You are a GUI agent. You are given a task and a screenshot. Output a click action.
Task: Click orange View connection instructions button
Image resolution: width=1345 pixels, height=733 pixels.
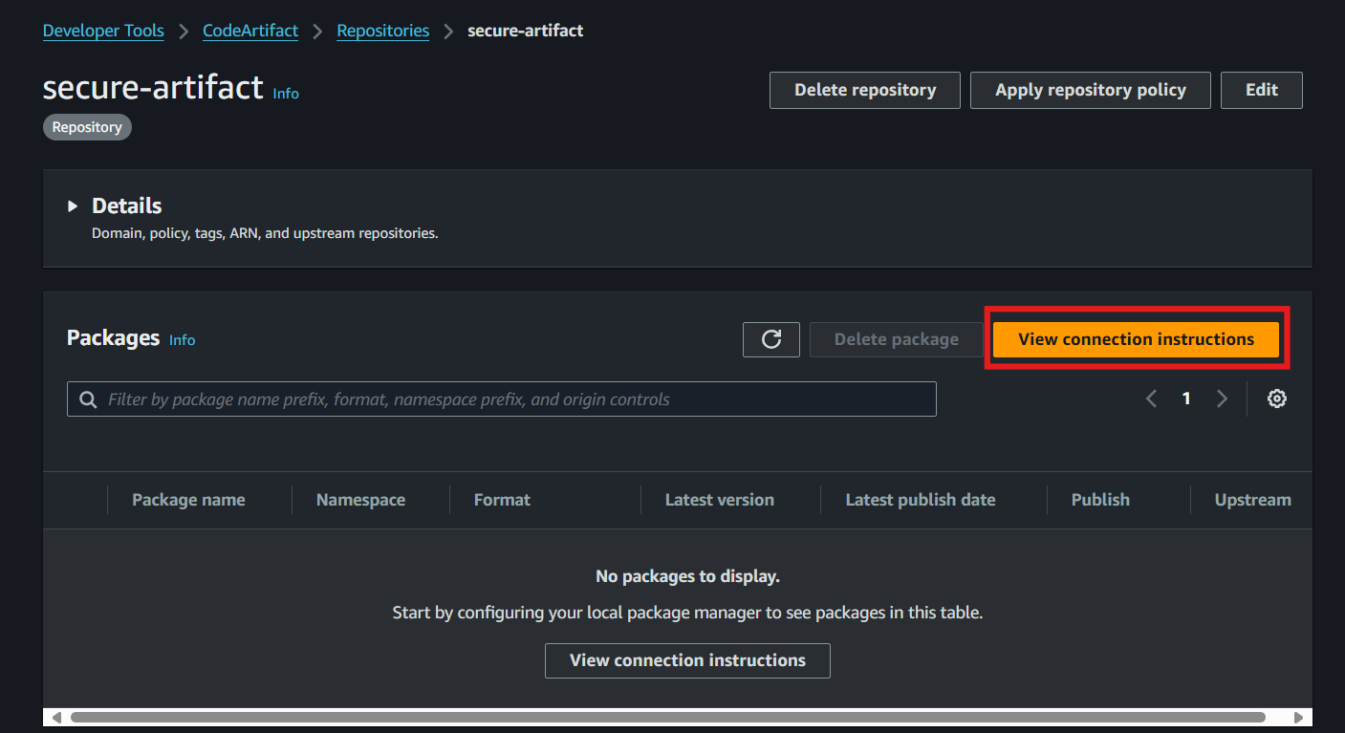[x=1137, y=339]
